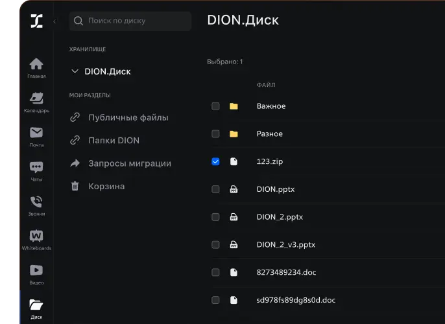
Task: Open the Диск section in sidebar
Action: (x=36, y=309)
